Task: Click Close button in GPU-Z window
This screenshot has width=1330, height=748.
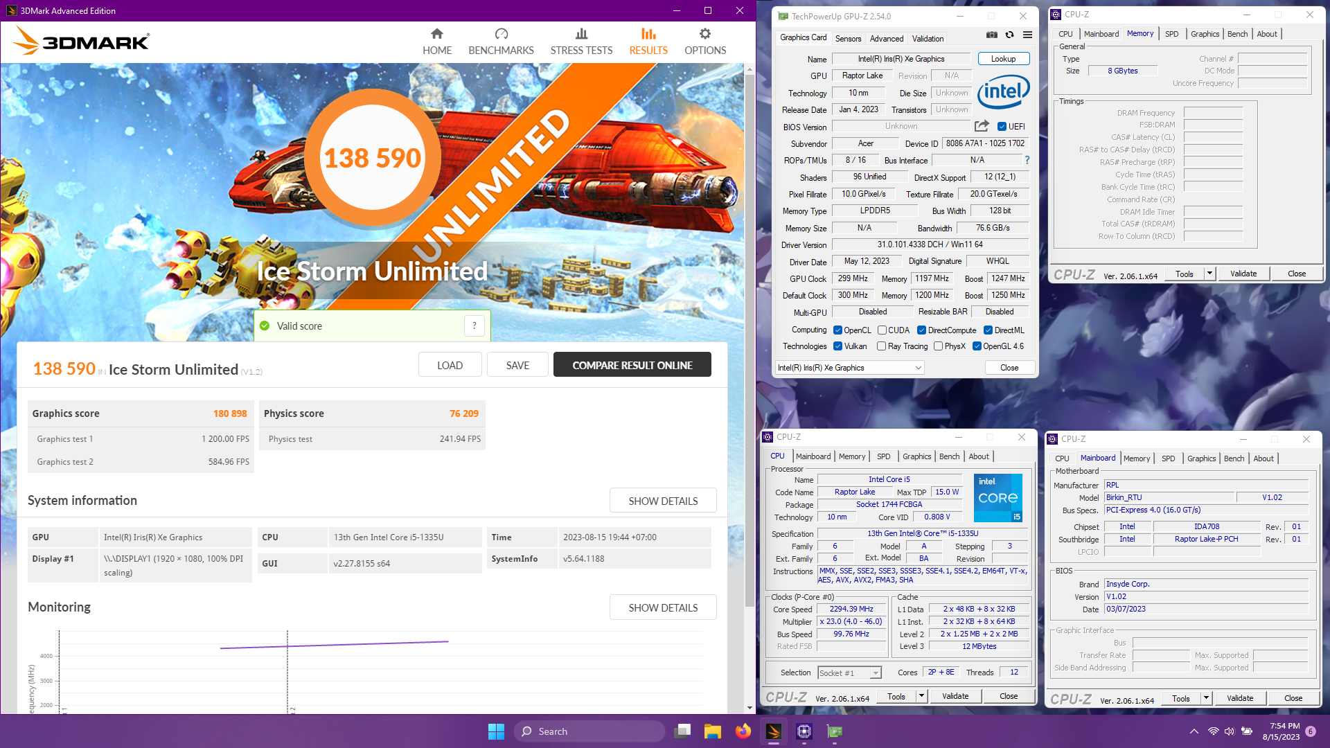Action: 1009,368
